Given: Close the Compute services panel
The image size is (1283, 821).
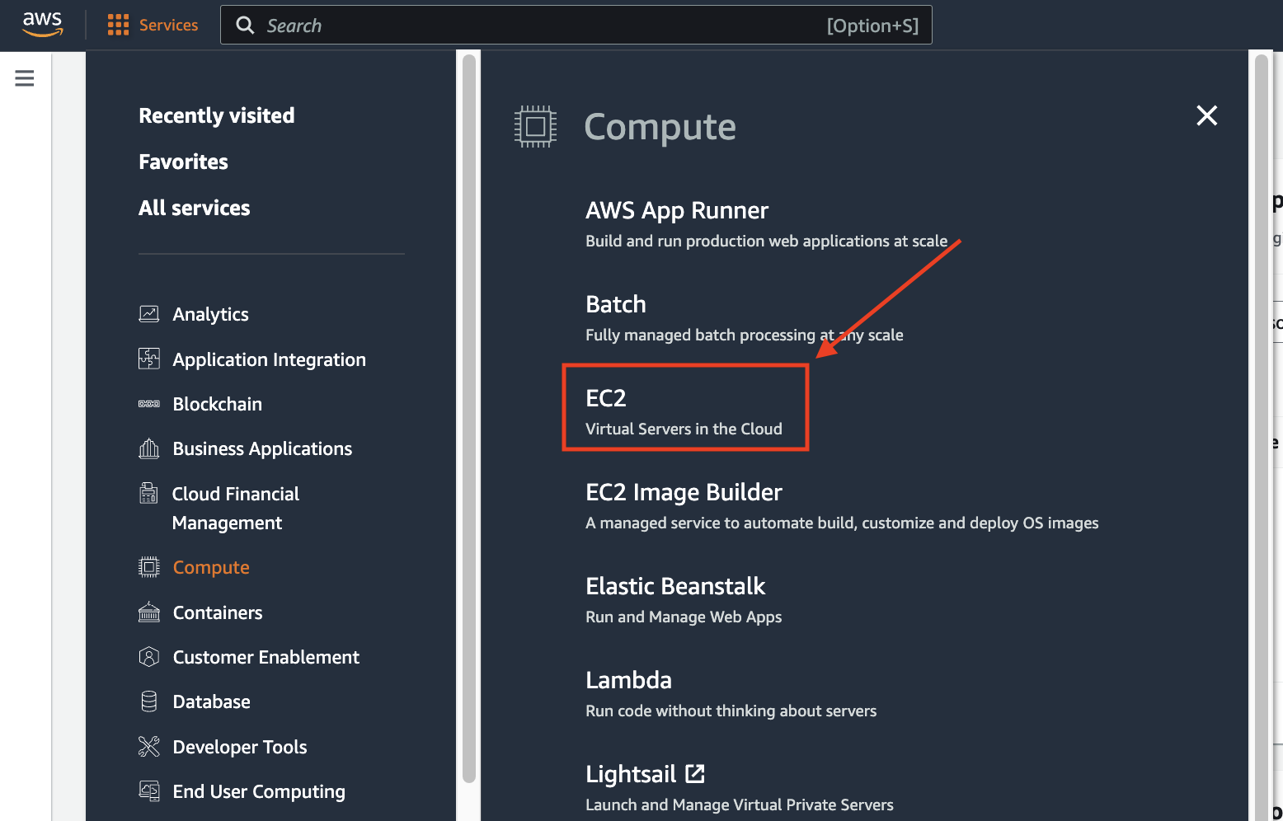Looking at the screenshot, I should 1206,115.
